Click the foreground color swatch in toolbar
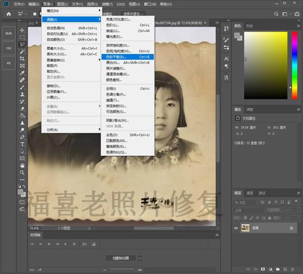Viewport: 303px width, 274px height. point(21,192)
